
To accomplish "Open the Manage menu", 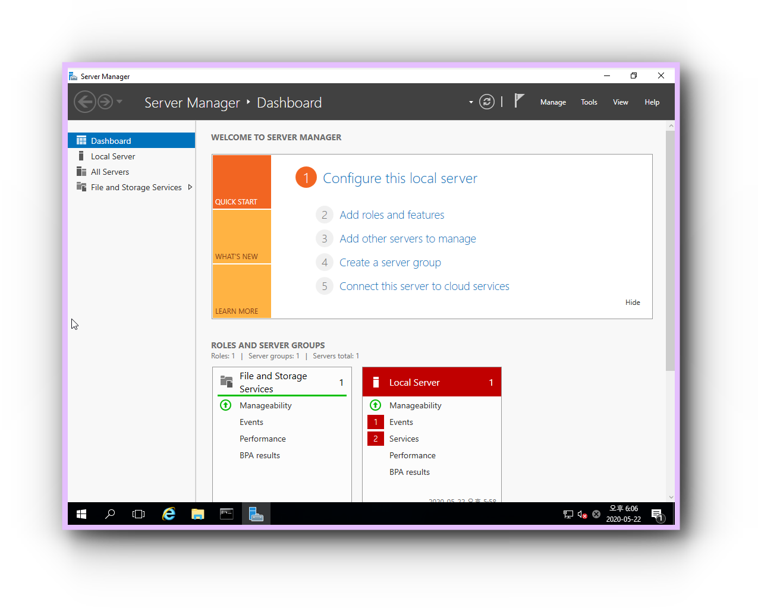I will 553,102.
